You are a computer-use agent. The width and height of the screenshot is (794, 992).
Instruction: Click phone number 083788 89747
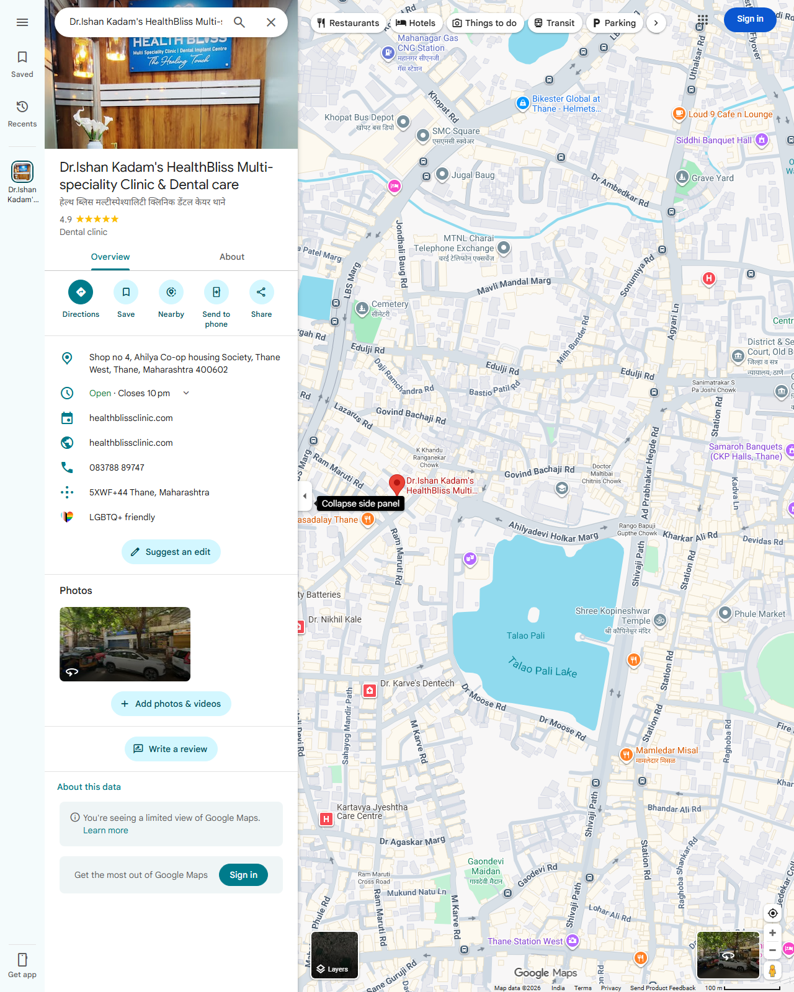(x=171, y=467)
